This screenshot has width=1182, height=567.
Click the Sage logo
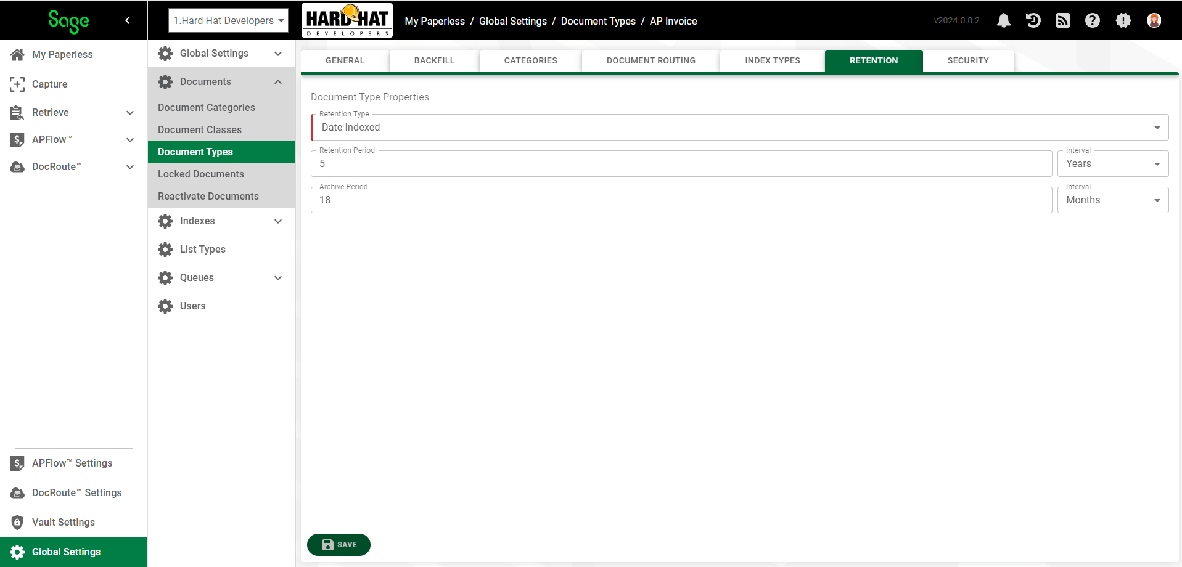[x=68, y=21]
